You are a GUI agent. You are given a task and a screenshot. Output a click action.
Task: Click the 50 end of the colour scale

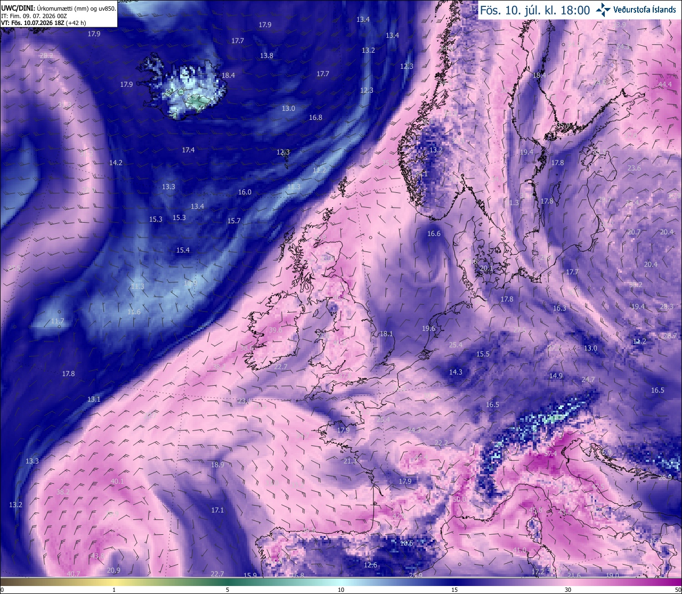(677, 590)
